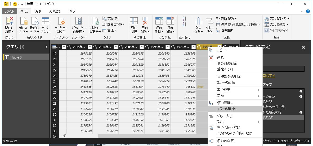
Task: Choose 他の列の削除 from context menu
Action: (x=235, y=63)
